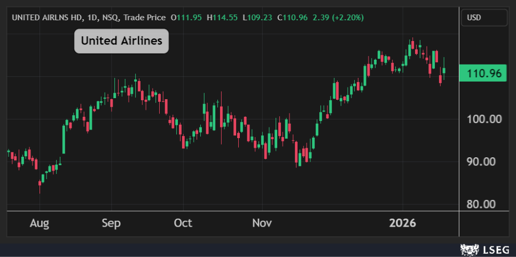
Task: Click the Sep label on time axis
Action: (111, 223)
